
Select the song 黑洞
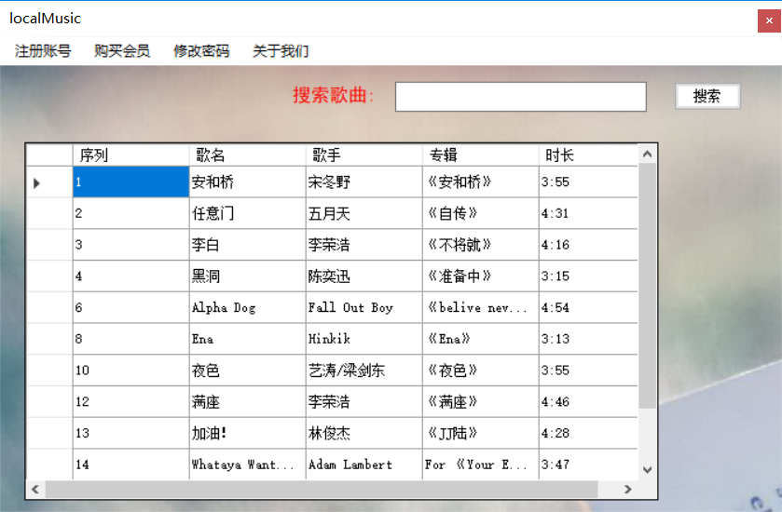click(248, 276)
